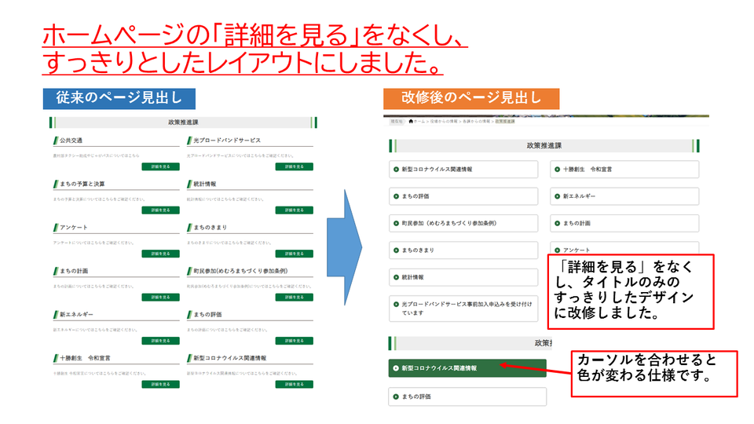
Task: Click the home icon in the breadcrumb
Action: (x=411, y=122)
